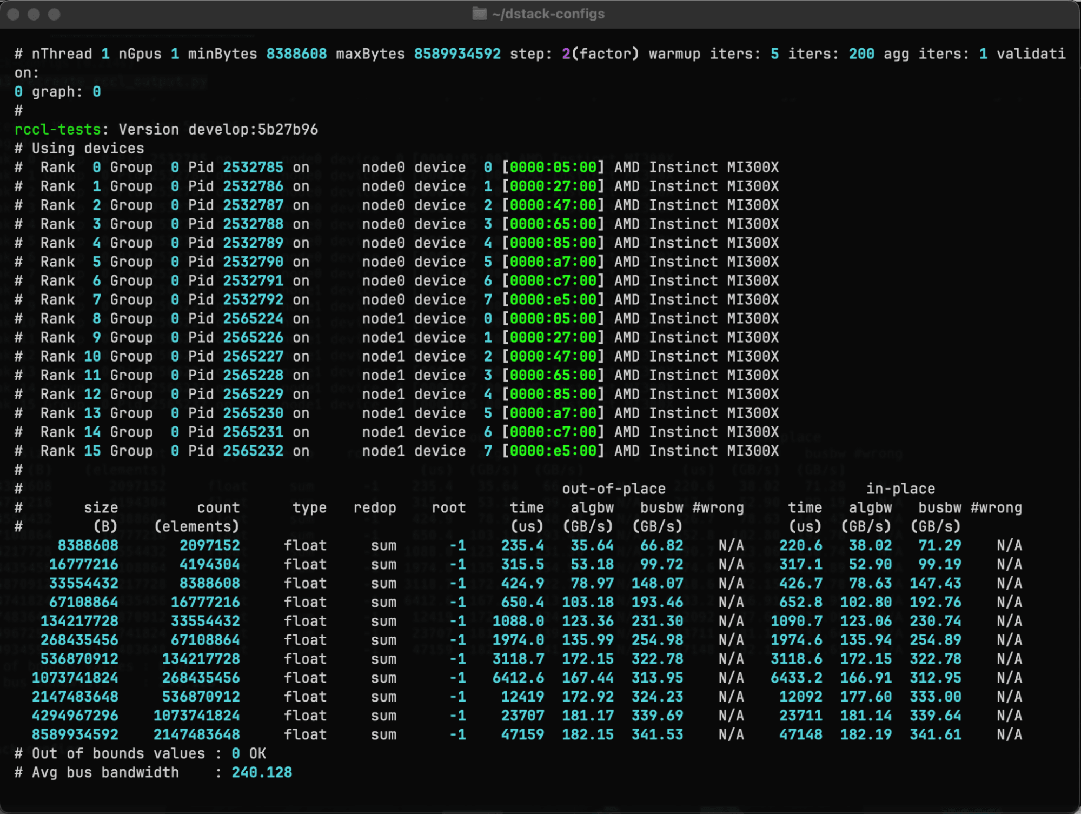Image resolution: width=1081 pixels, height=815 pixels.
Task: Click Pid 2565227 on Rank 10 row
Action: pyautogui.click(x=253, y=357)
